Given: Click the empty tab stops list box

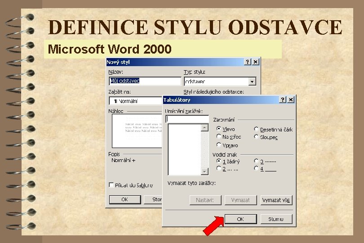Looking at the screenshot, I should click(x=184, y=149).
